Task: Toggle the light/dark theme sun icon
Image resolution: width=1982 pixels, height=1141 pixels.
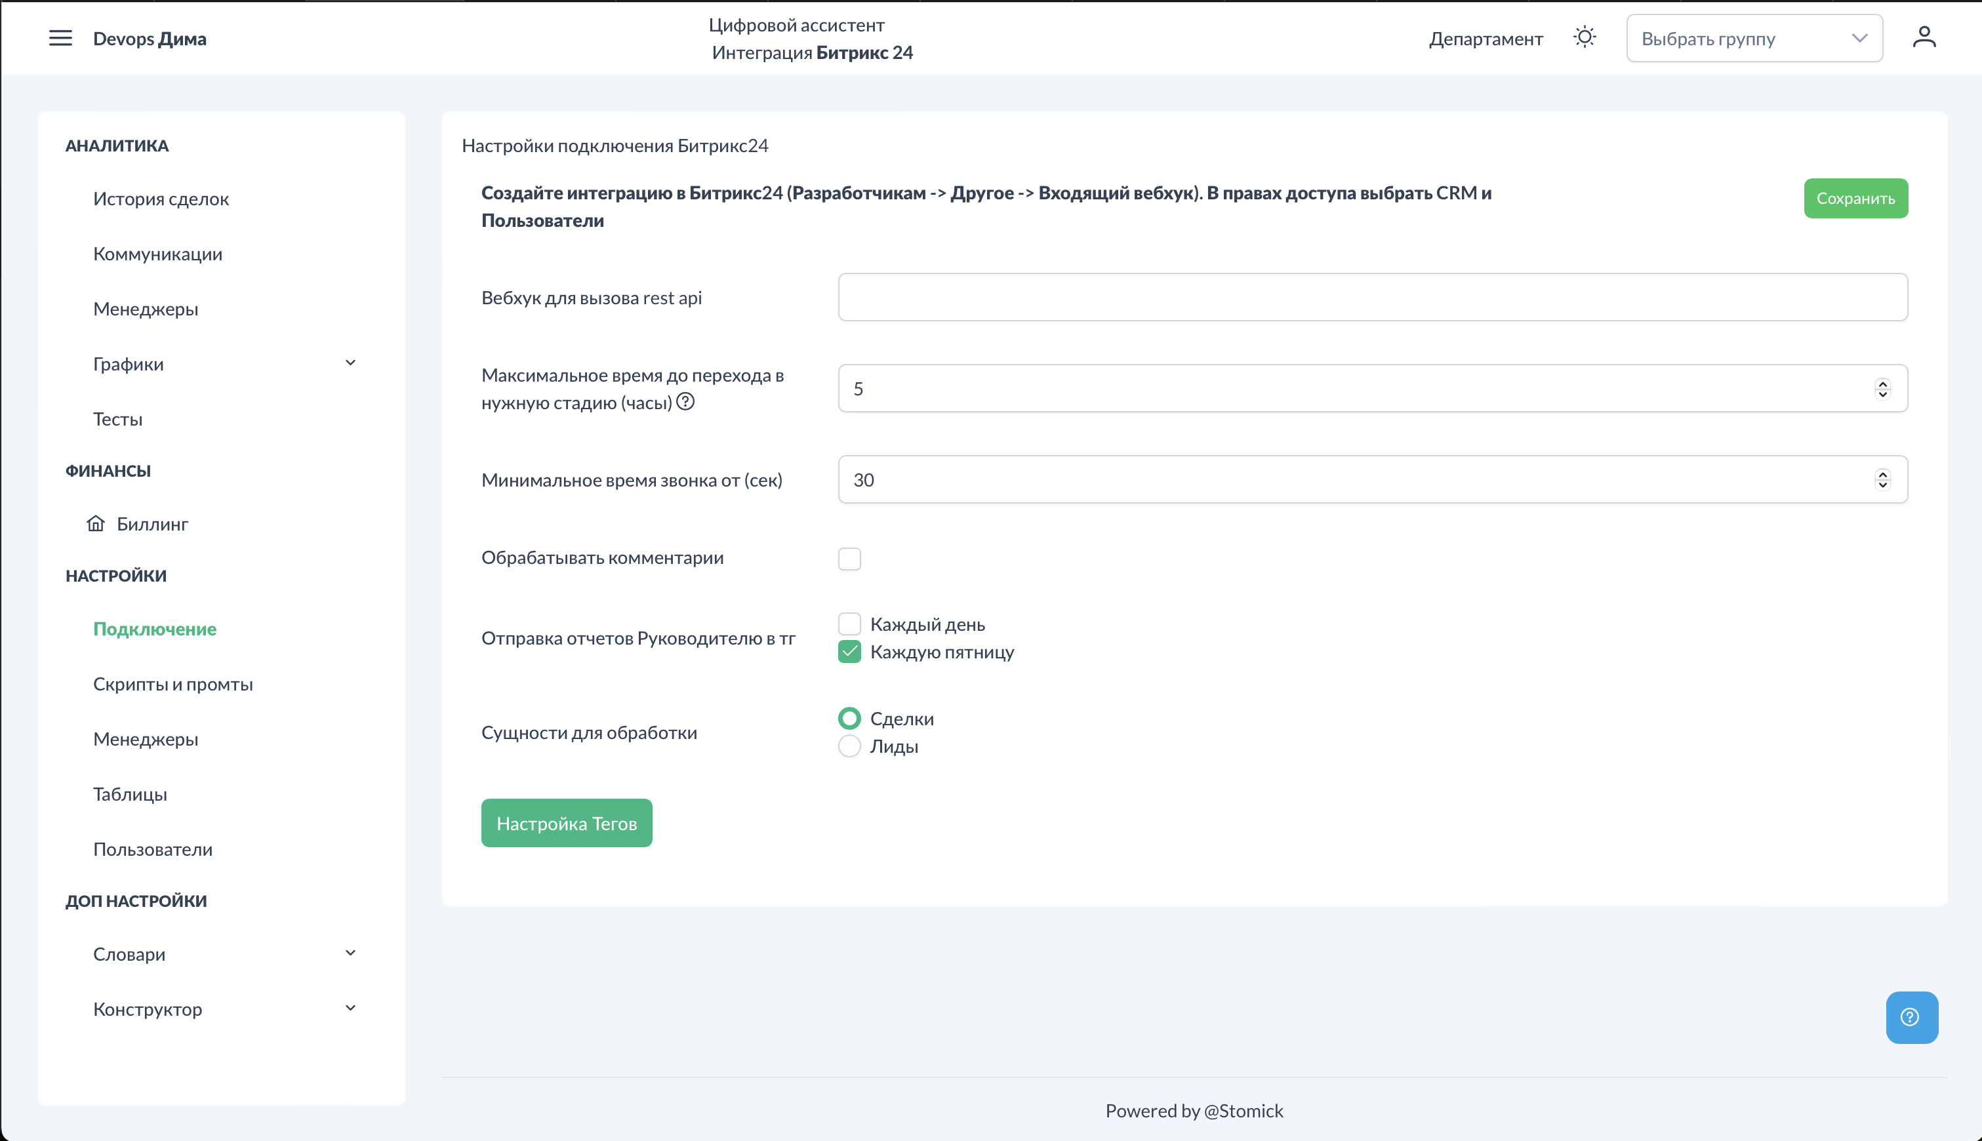Action: coord(1584,37)
